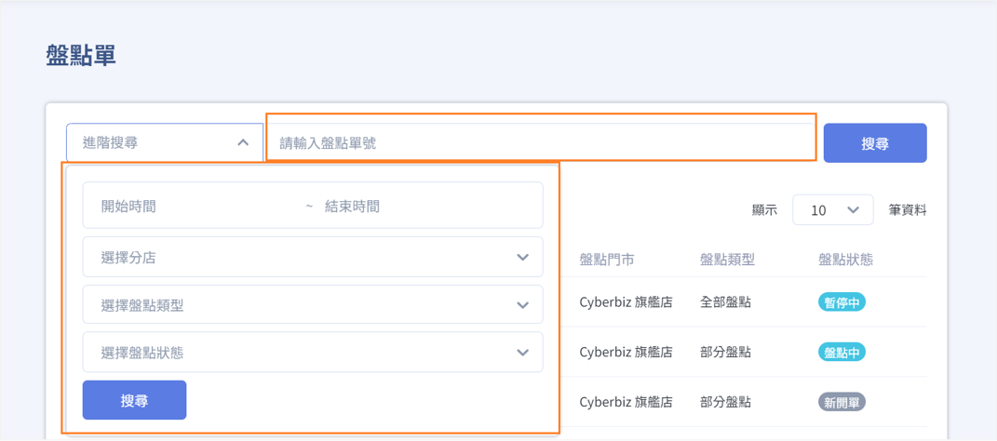
Task: Click the 盤點門市 column header
Action: pos(606,260)
